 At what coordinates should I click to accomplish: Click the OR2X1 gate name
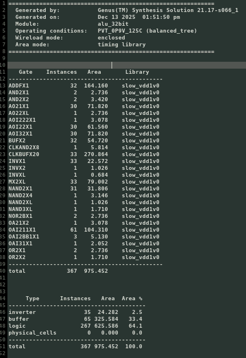point(17,250)
